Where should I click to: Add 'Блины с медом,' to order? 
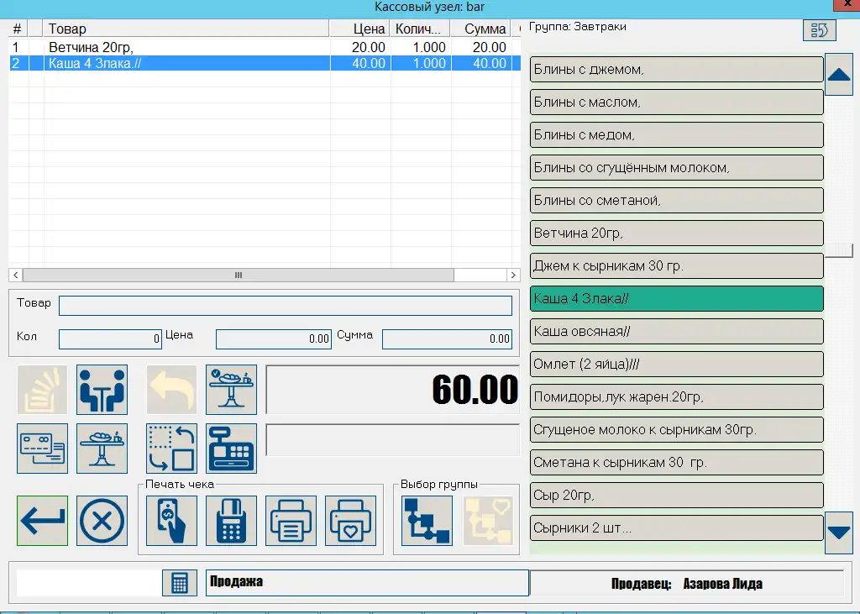coord(676,135)
